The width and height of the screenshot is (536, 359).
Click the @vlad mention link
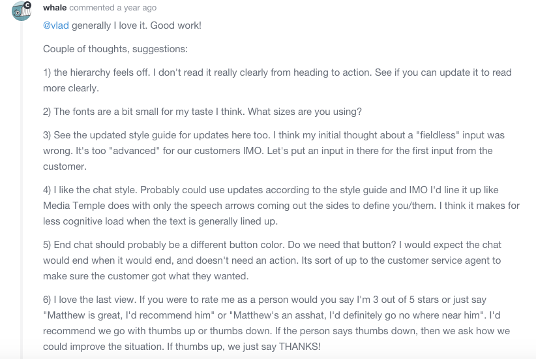pyautogui.click(x=55, y=25)
